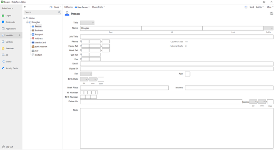Open the More menu at top right
The height and width of the screenshot is (150, 274).
coord(270,7)
